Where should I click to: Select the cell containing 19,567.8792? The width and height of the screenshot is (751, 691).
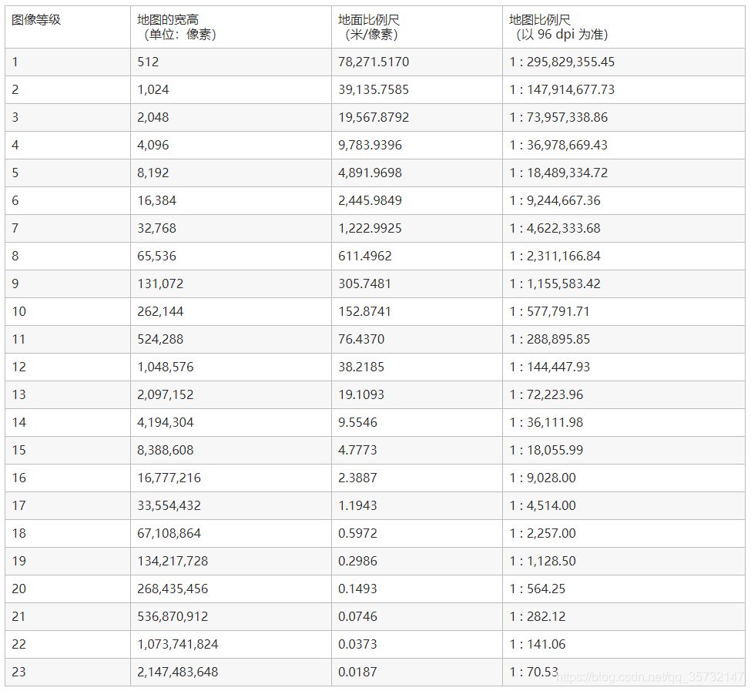pyautogui.click(x=374, y=117)
